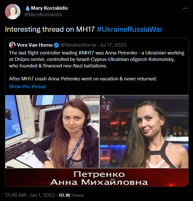The height and width of the screenshot is (201, 193).
Task: Open the #UkraineRussiaWar hashtag
Action: tap(130, 29)
